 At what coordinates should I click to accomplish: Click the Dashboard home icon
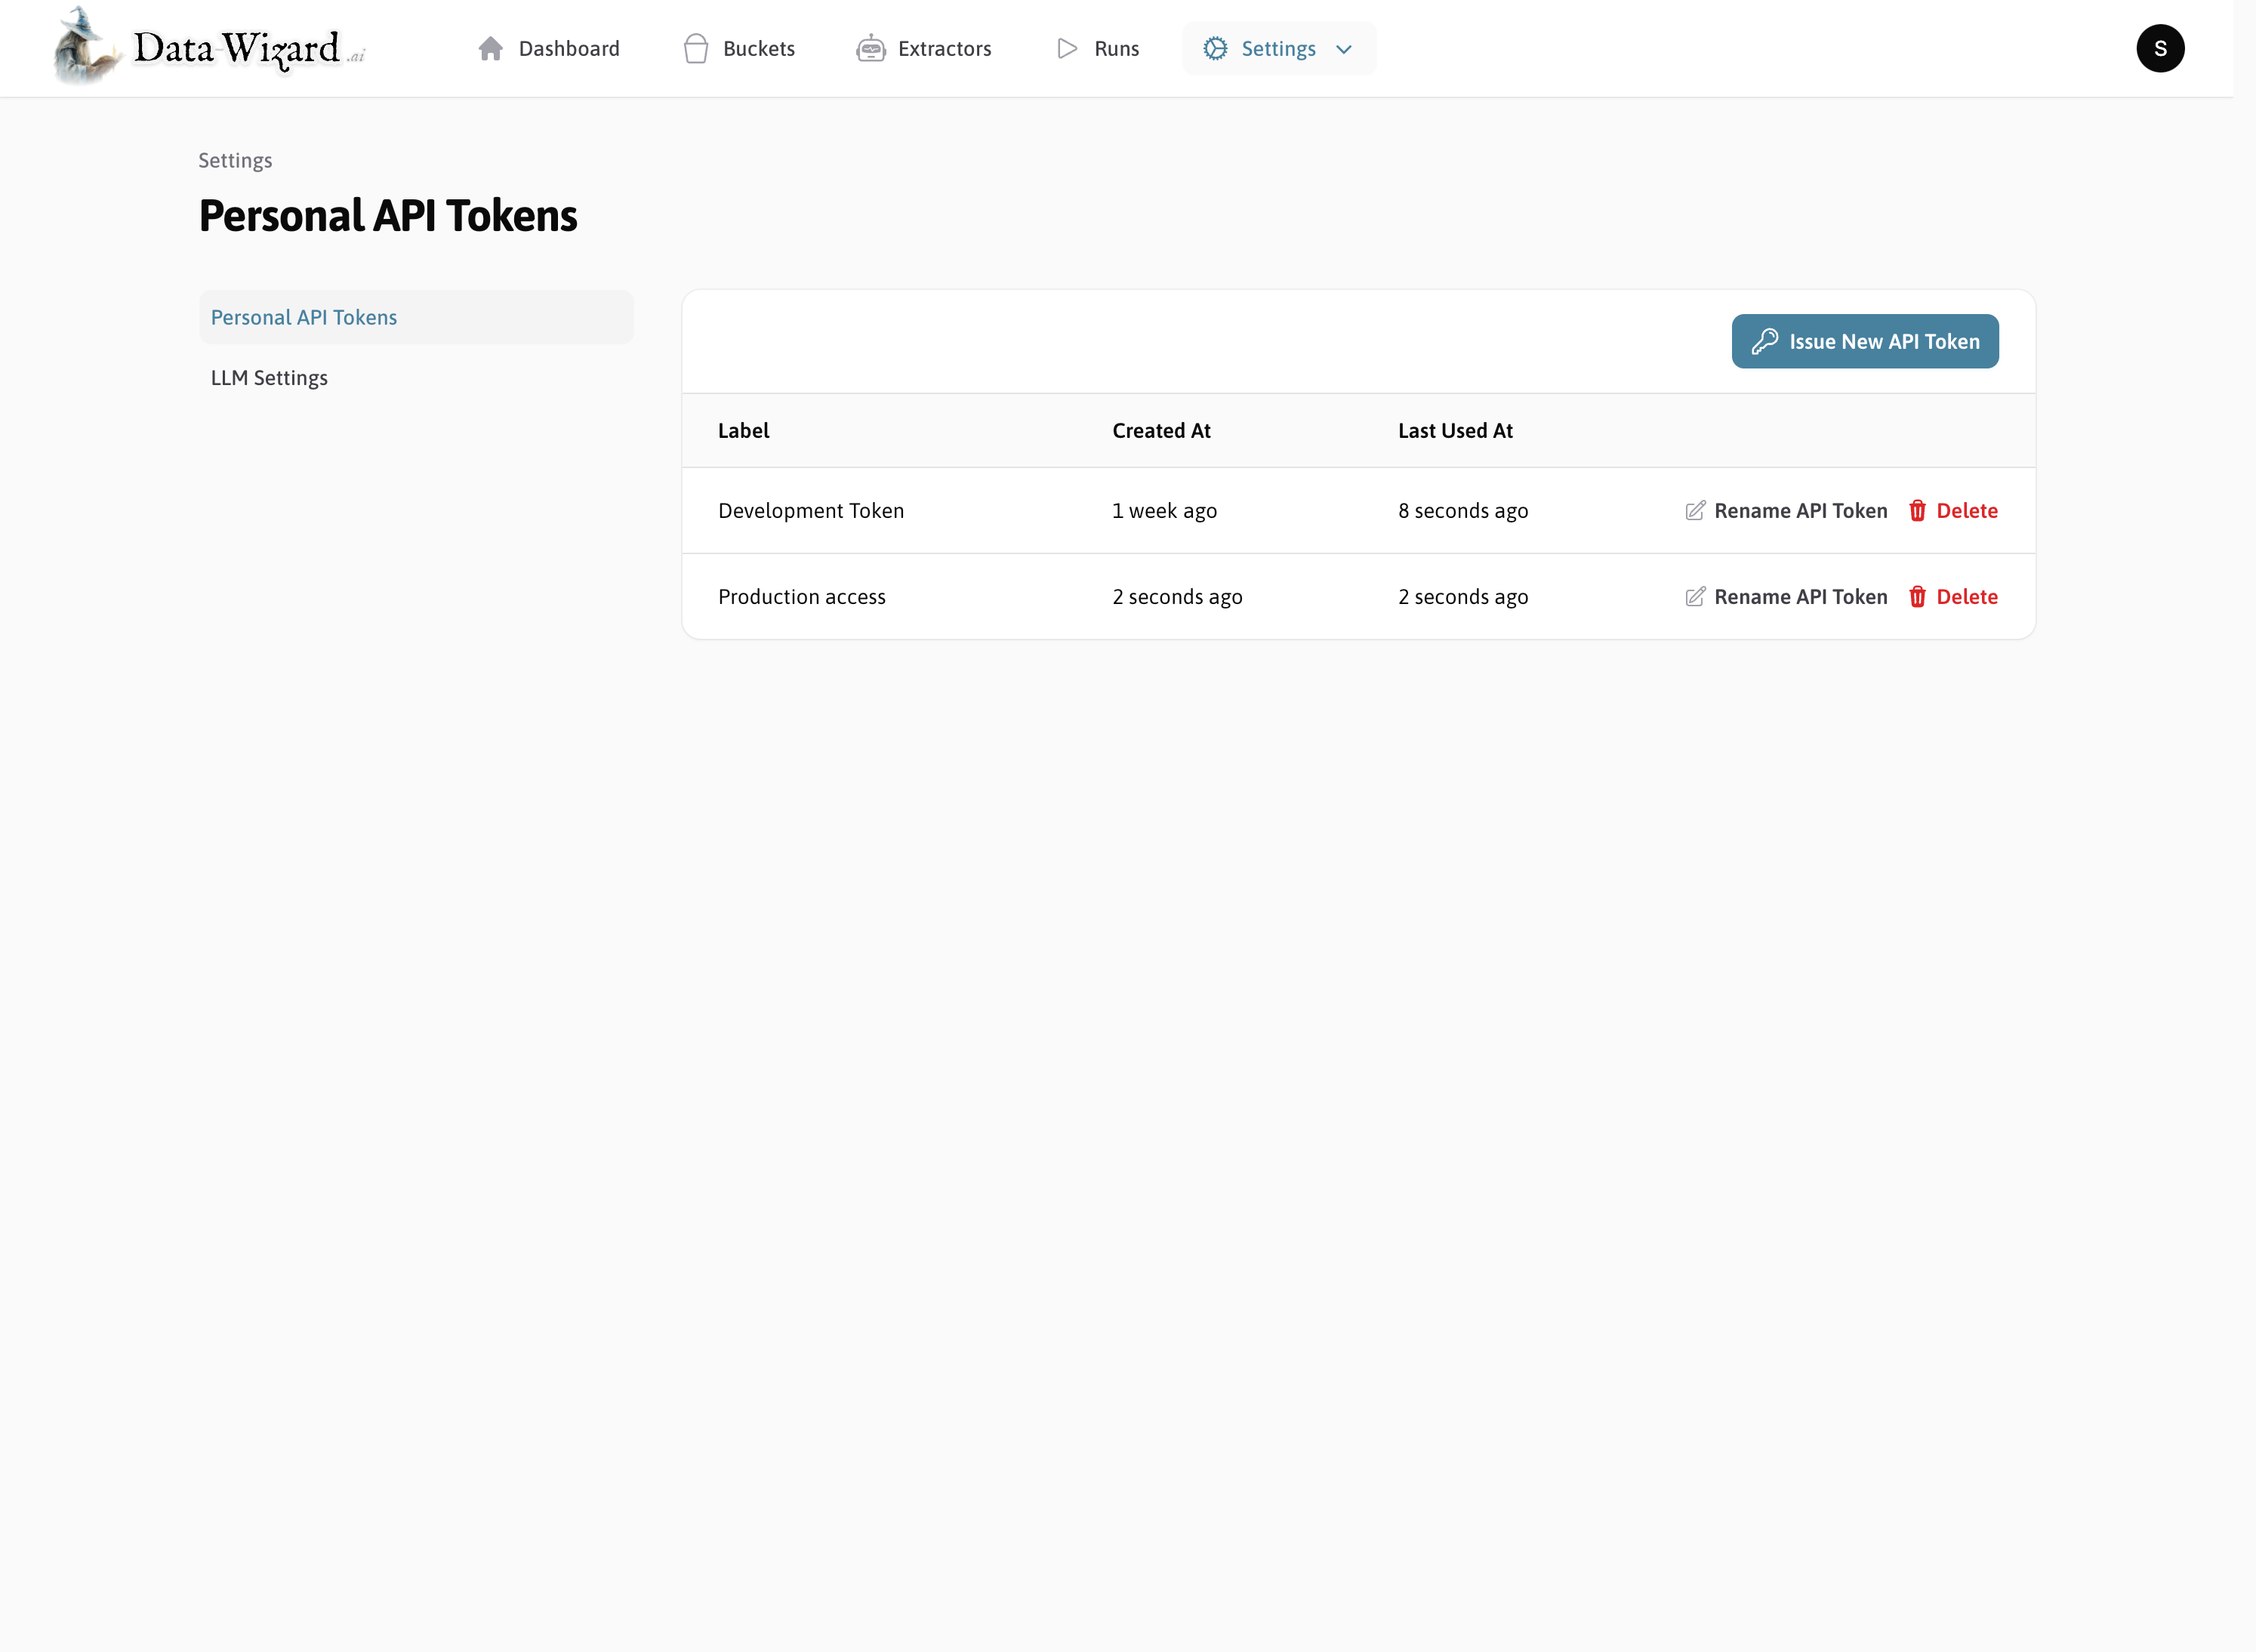pyautogui.click(x=491, y=48)
